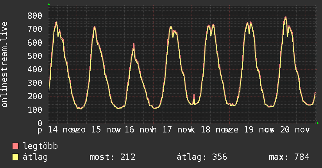The height and width of the screenshot is (168, 322).
Task: Select the legtöbb legend label
Action: pos(40,146)
